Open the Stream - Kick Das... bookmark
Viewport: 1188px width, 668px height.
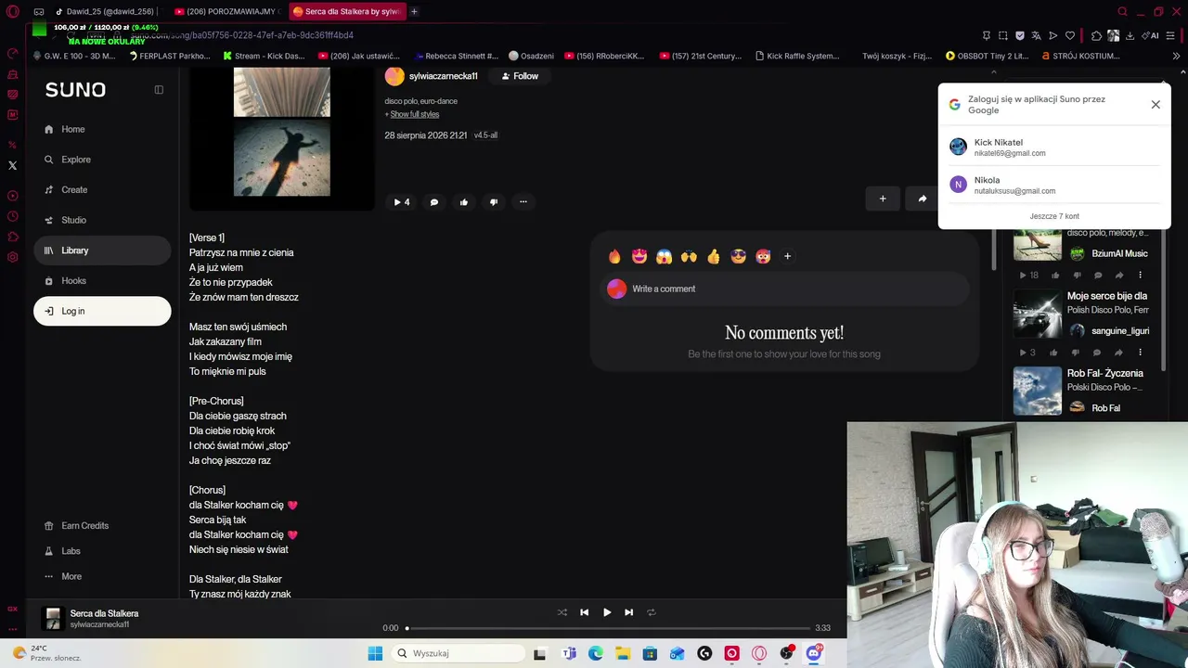(264, 56)
